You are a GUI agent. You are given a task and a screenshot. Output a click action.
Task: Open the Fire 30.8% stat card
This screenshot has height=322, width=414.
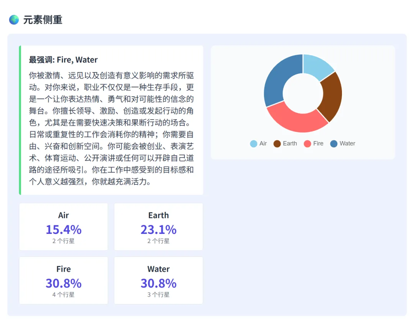click(64, 281)
